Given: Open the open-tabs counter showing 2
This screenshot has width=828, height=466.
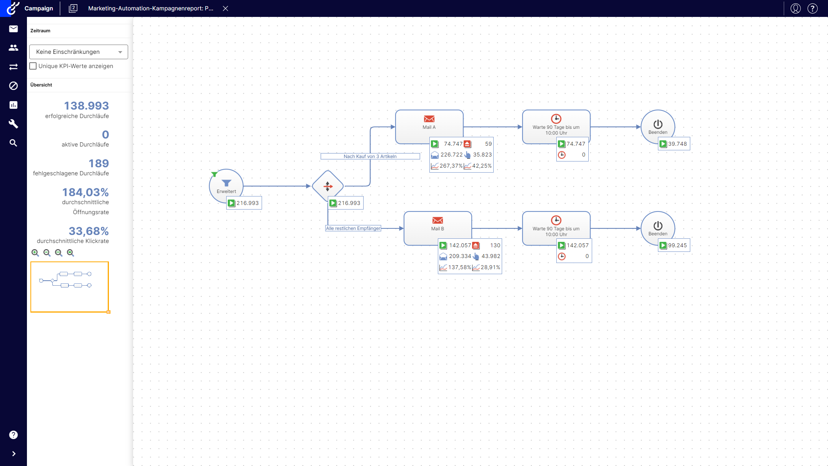Looking at the screenshot, I should [73, 8].
